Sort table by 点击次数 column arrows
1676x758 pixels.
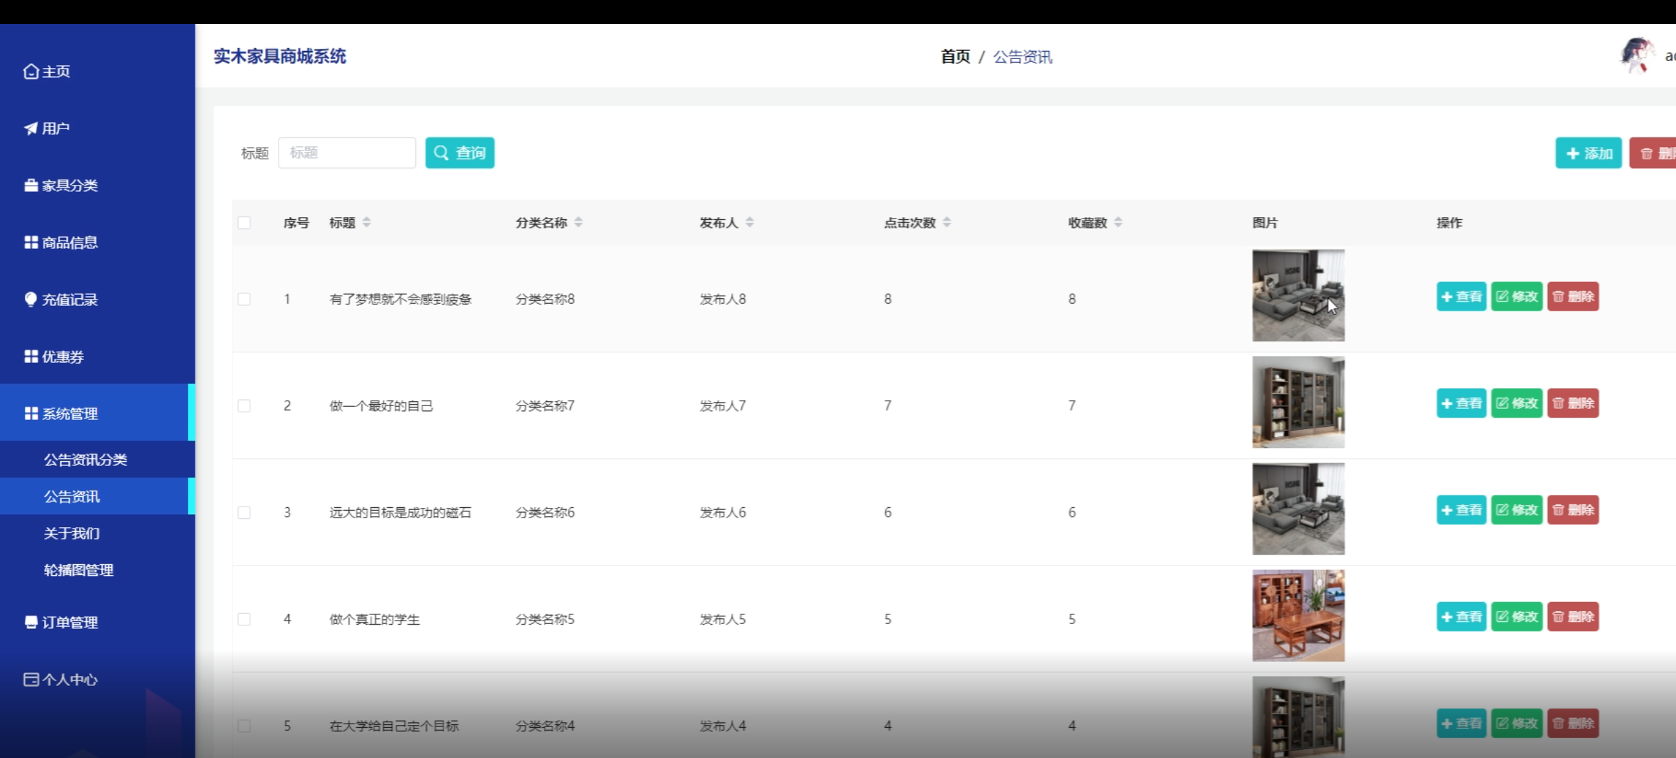(947, 223)
